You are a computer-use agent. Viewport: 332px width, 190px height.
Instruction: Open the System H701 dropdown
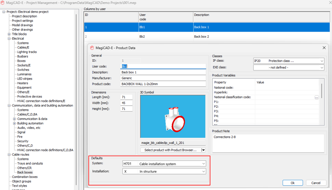tap(203, 164)
